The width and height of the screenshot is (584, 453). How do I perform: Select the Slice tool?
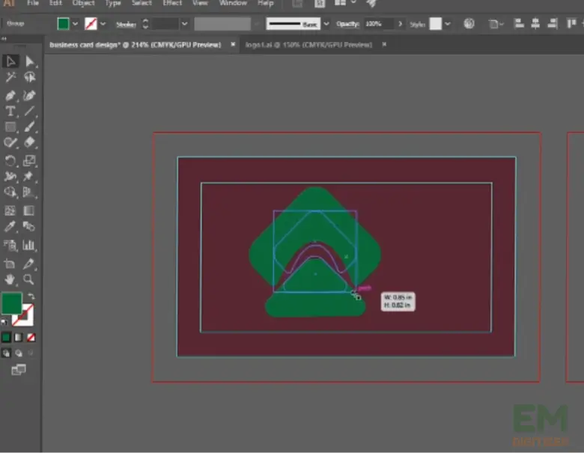point(29,264)
